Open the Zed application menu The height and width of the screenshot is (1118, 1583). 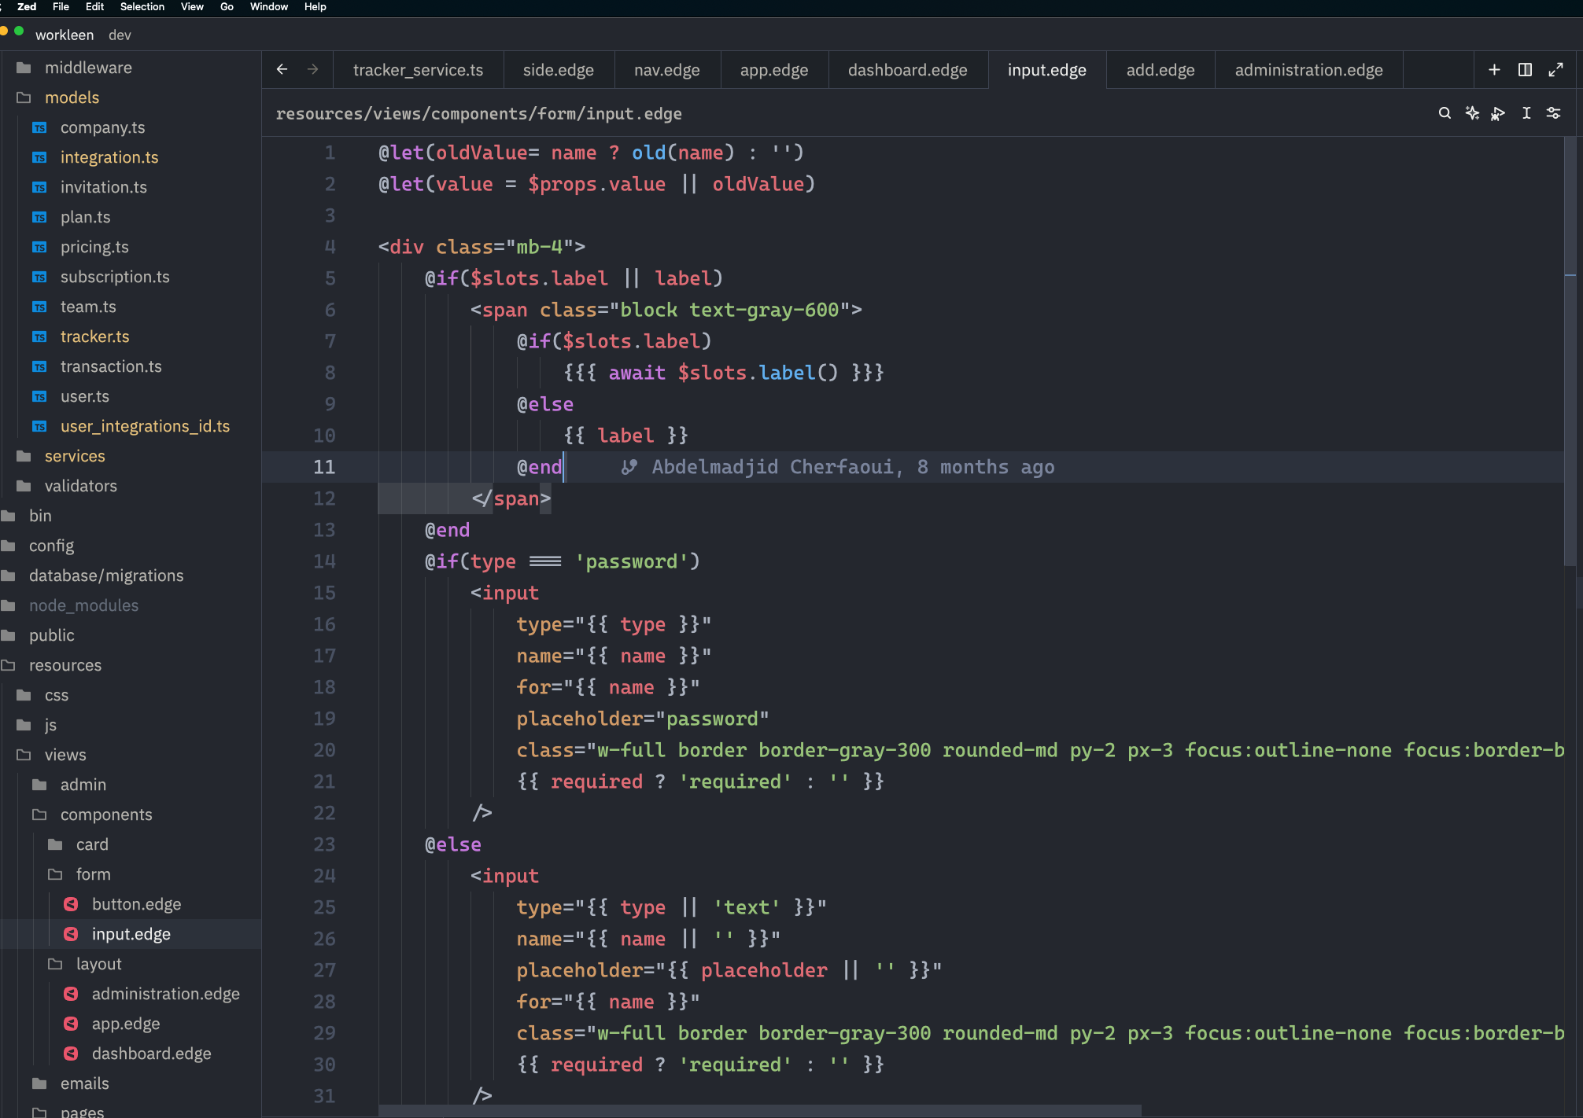[x=27, y=7]
